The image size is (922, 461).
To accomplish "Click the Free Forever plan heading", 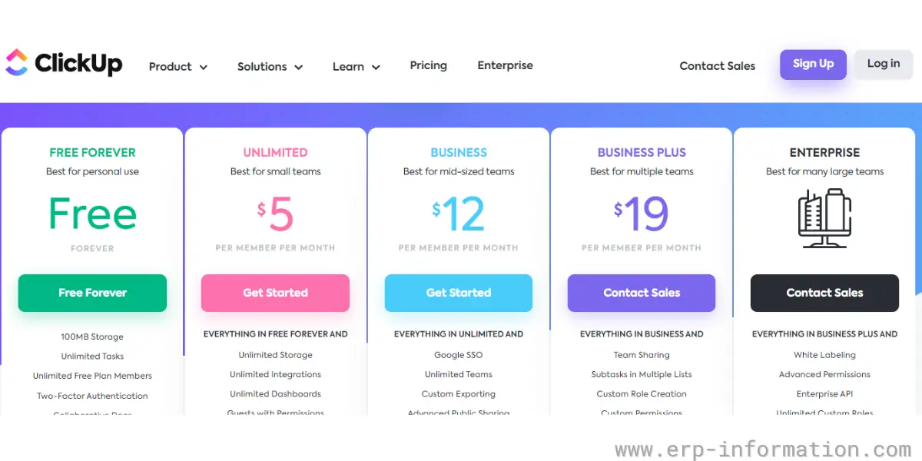I will click(92, 152).
